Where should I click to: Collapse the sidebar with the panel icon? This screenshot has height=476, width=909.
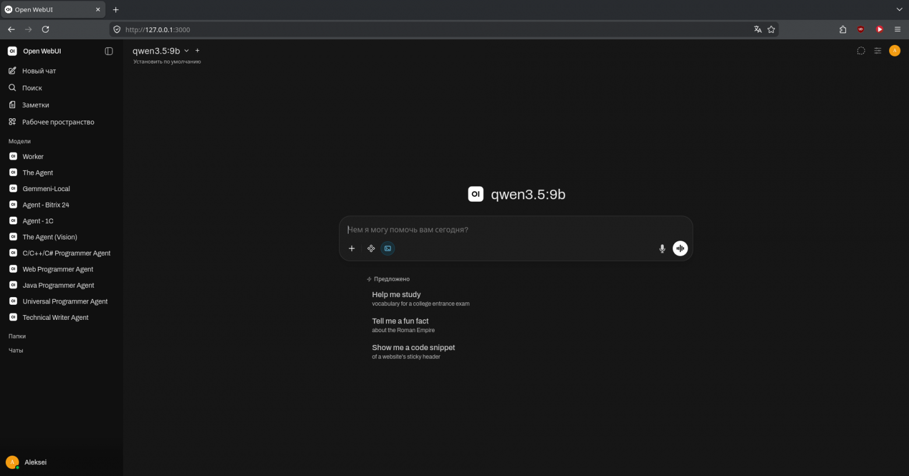point(108,51)
